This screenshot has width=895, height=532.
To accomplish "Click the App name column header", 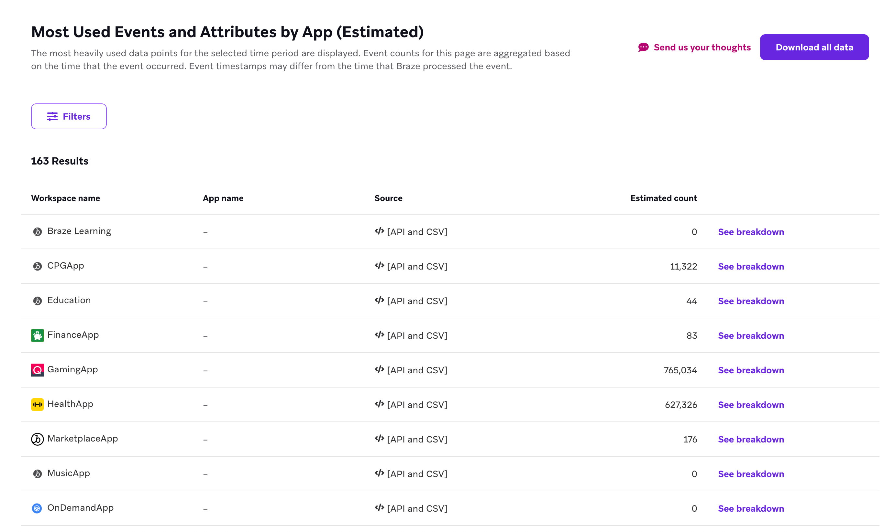I will [223, 198].
